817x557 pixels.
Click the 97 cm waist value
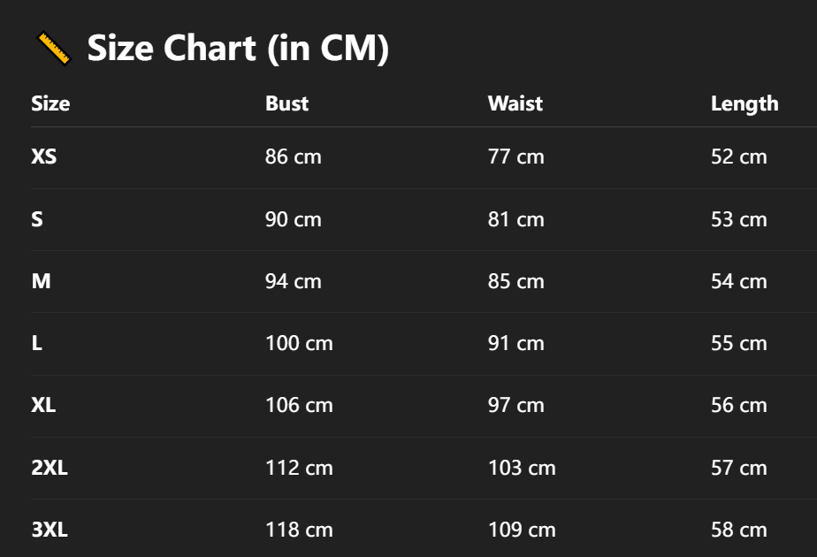coord(515,405)
